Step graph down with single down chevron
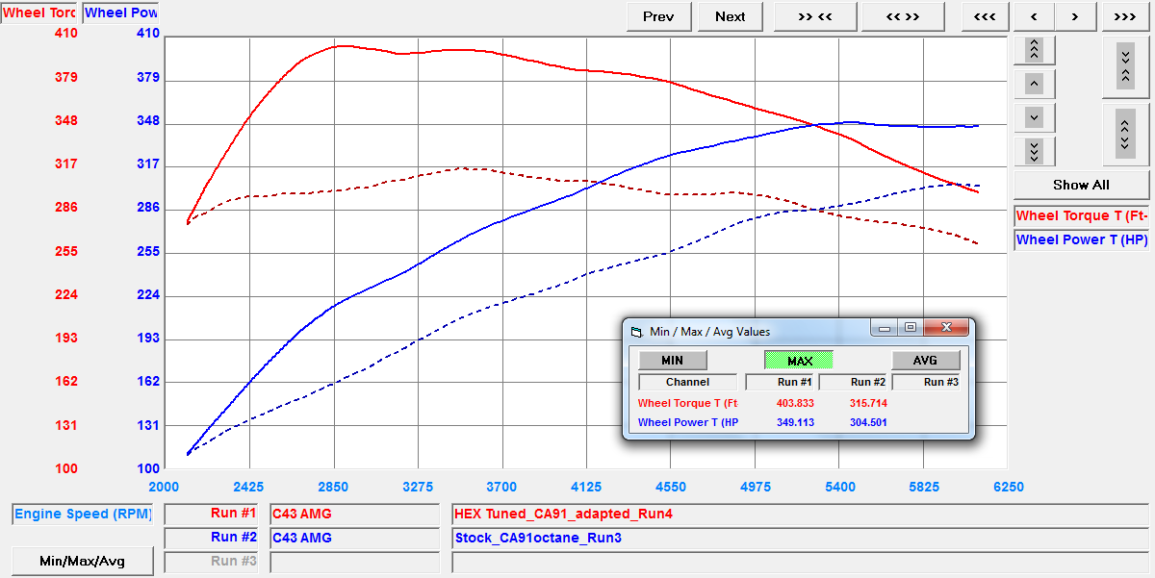This screenshot has height=578, width=1155. 1034,117
